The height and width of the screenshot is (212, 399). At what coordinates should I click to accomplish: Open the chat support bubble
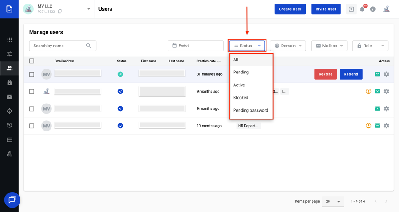coord(12,200)
